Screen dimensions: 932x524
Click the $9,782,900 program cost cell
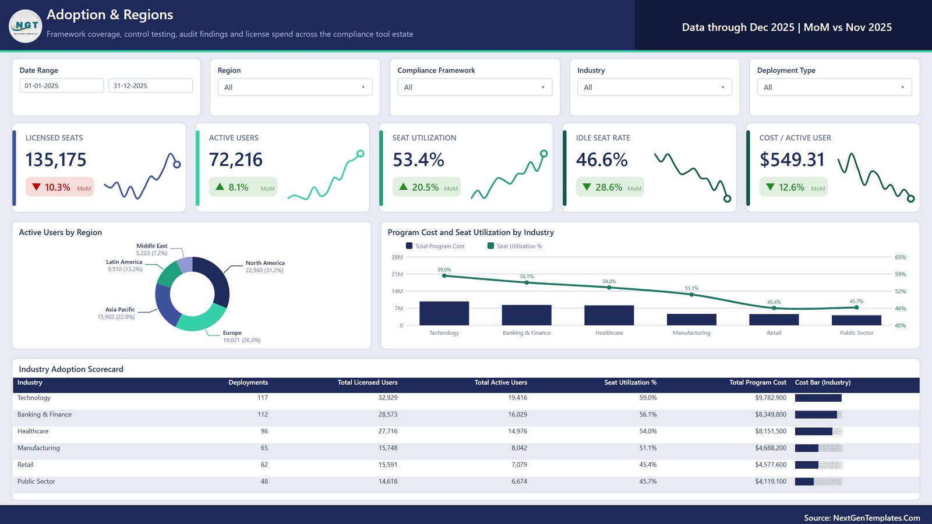pyautogui.click(x=771, y=398)
